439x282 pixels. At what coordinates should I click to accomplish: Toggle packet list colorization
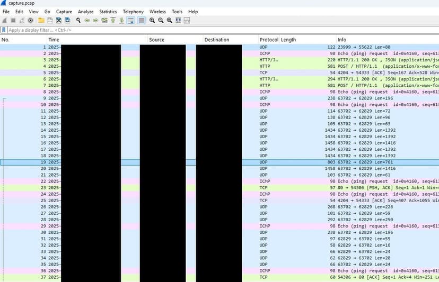pos(142,21)
